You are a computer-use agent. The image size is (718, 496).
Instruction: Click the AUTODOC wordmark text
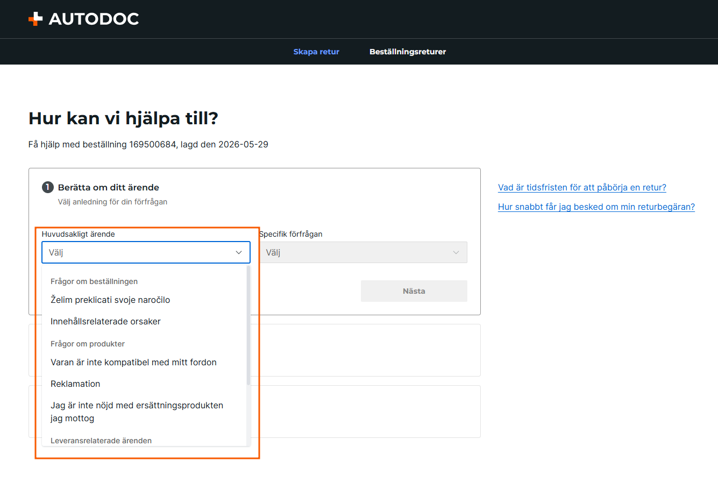click(94, 19)
